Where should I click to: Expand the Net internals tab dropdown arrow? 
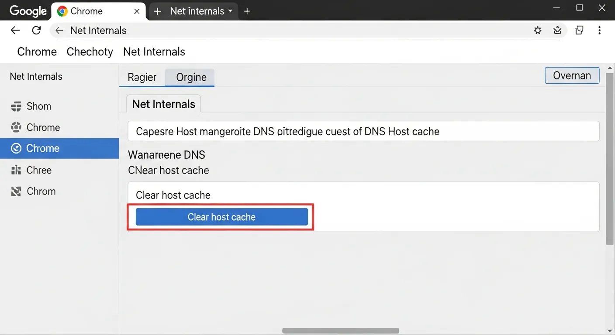click(x=230, y=10)
